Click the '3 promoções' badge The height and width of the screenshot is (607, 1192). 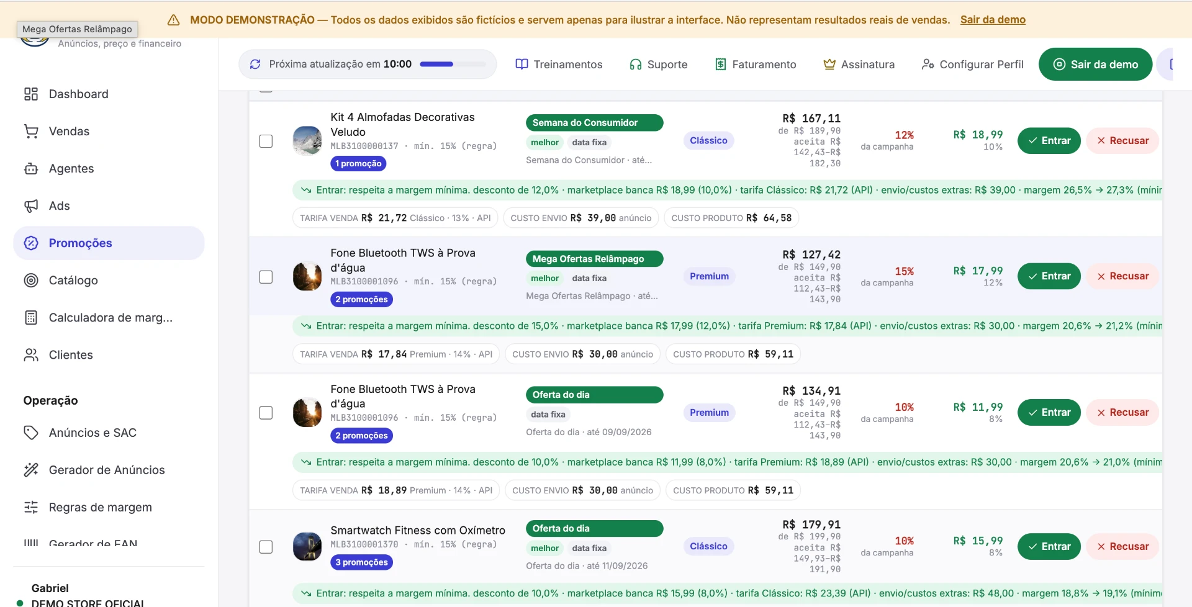[361, 562]
